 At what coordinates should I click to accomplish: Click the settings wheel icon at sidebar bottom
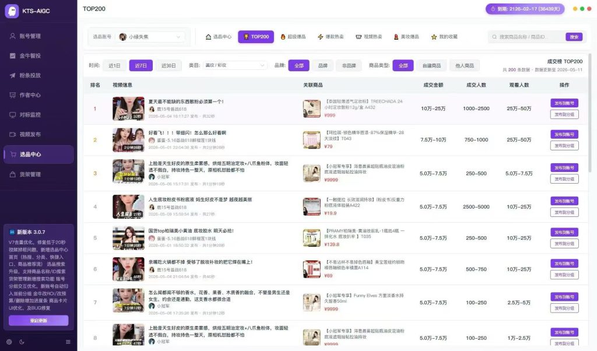(9, 342)
